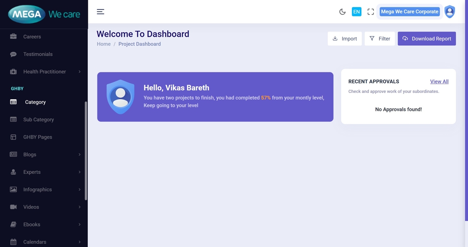Viewport: 468px width, 247px height.
Task: Click the Category list icon
Action: pyautogui.click(x=13, y=102)
